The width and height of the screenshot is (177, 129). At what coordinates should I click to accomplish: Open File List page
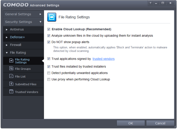23,76
